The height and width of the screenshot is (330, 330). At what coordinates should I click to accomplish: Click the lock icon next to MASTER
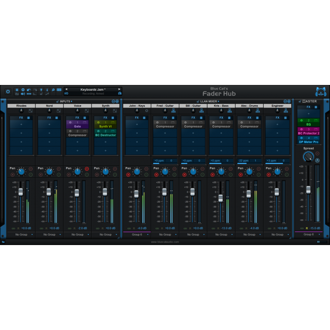[x=300, y=101]
